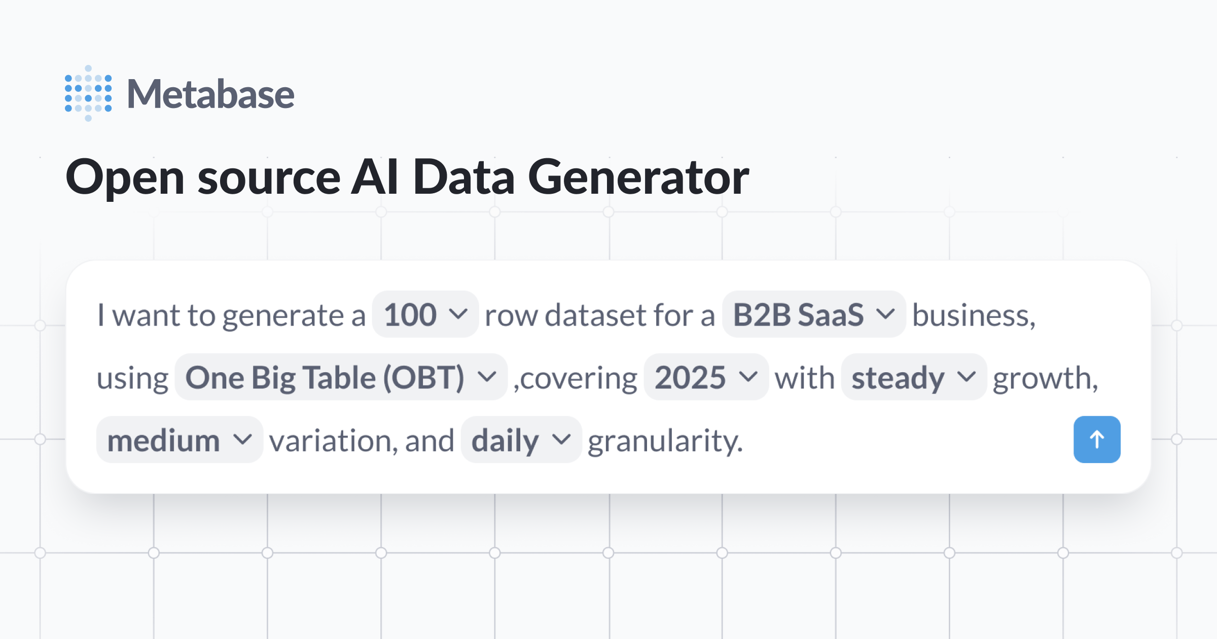1217x639 pixels.
Task: Click the chevron beside steady
Action: (x=967, y=377)
